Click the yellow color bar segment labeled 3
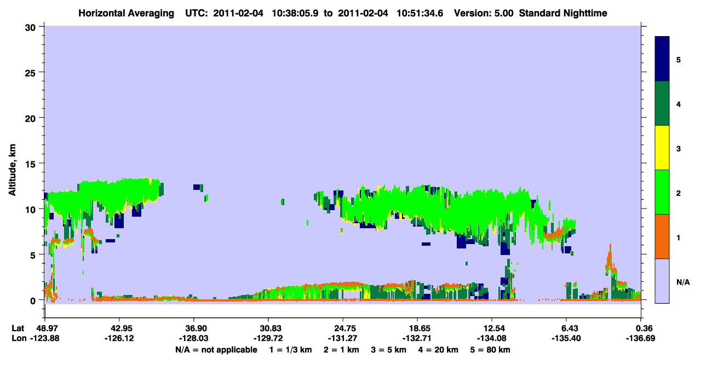 (x=662, y=148)
